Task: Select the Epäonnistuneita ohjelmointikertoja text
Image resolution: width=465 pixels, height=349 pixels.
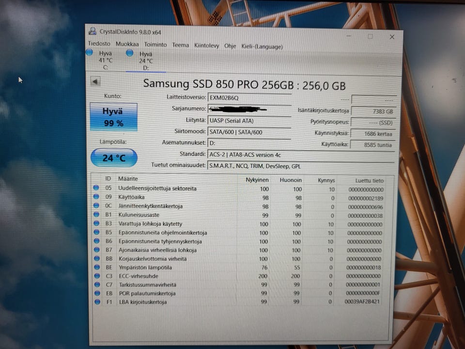Action: (163, 232)
